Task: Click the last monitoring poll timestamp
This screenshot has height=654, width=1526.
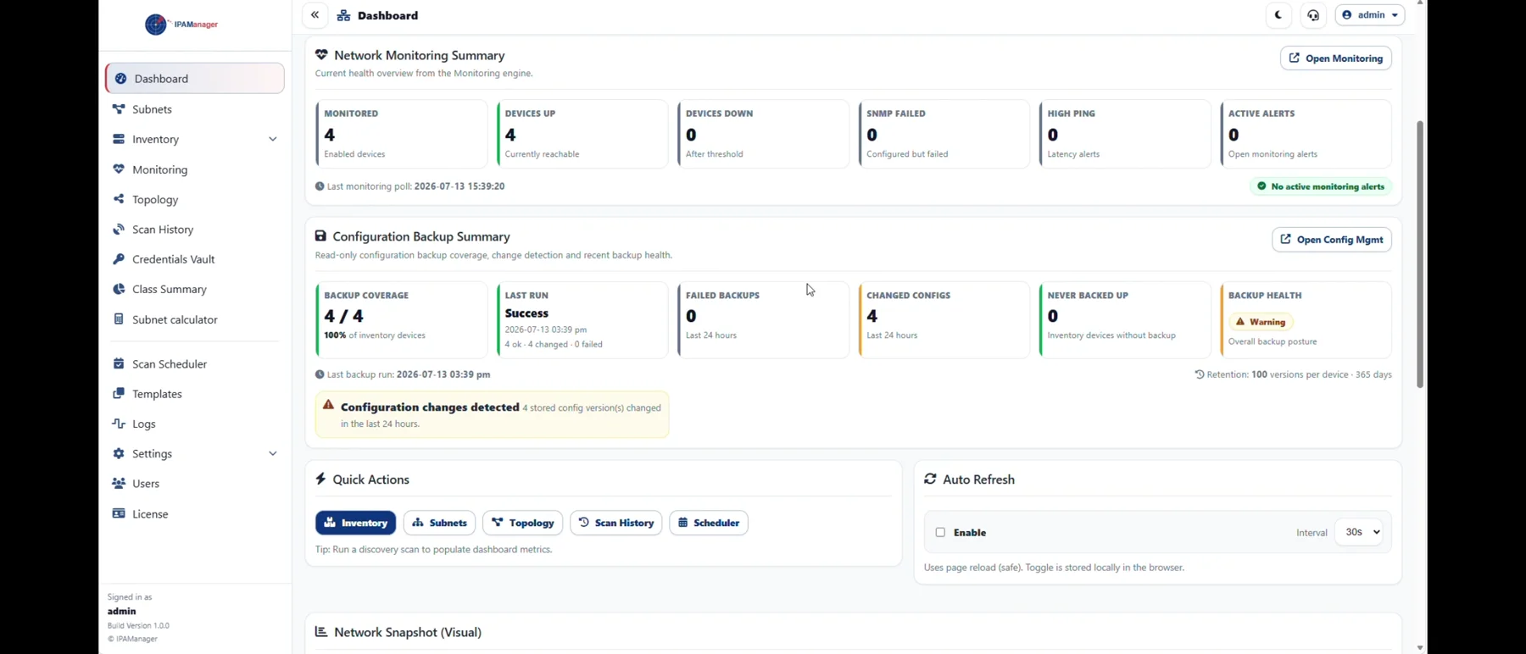Action: (x=459, y=186)
